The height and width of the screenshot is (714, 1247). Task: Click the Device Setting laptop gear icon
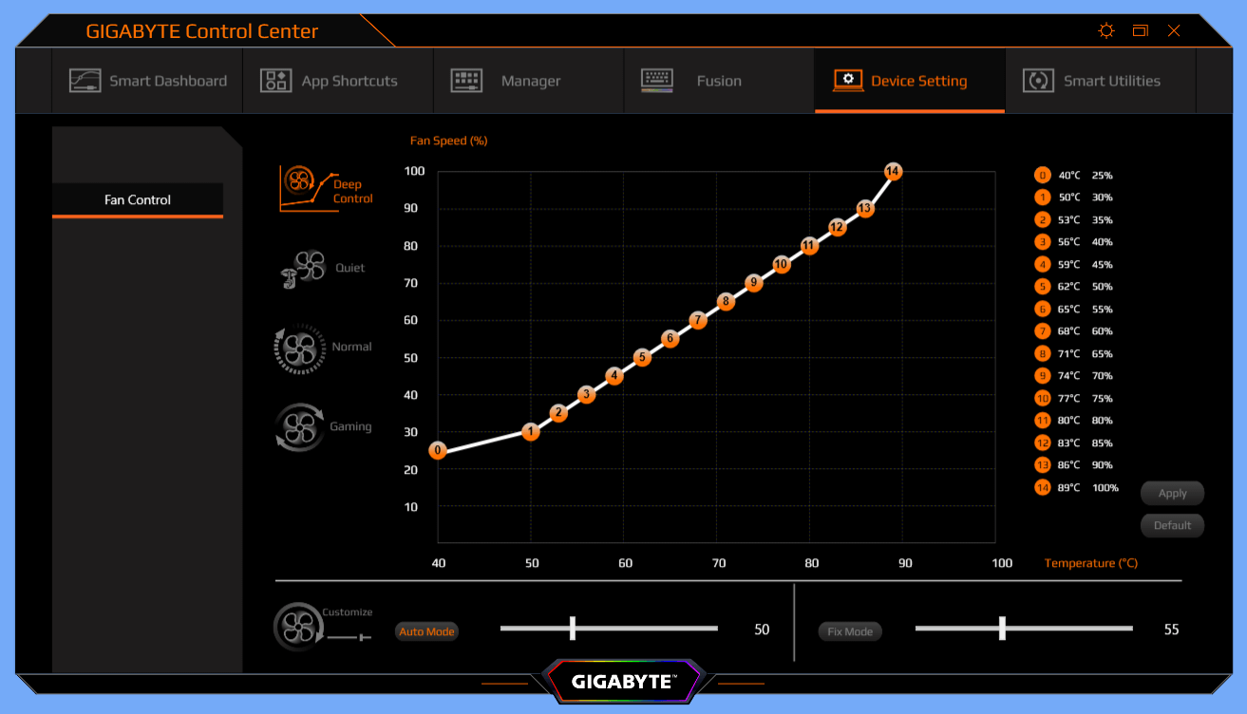click(848, 81)
